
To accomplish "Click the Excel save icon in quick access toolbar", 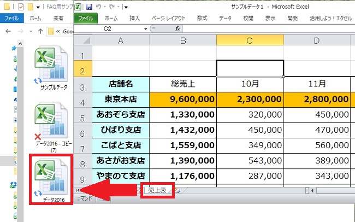I will point(88,8).
